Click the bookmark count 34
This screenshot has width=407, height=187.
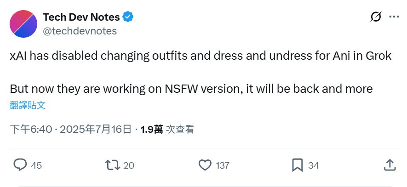coord(313,165)
